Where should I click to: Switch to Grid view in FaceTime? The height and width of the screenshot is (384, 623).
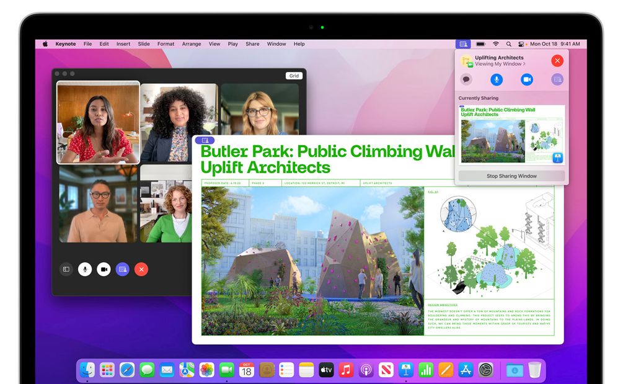294,75
